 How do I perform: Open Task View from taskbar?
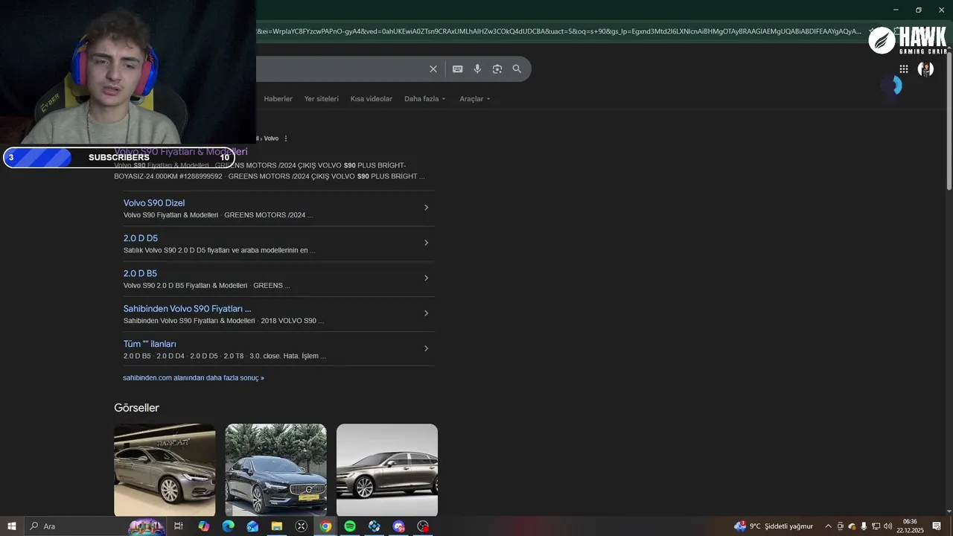pos(179,526)
